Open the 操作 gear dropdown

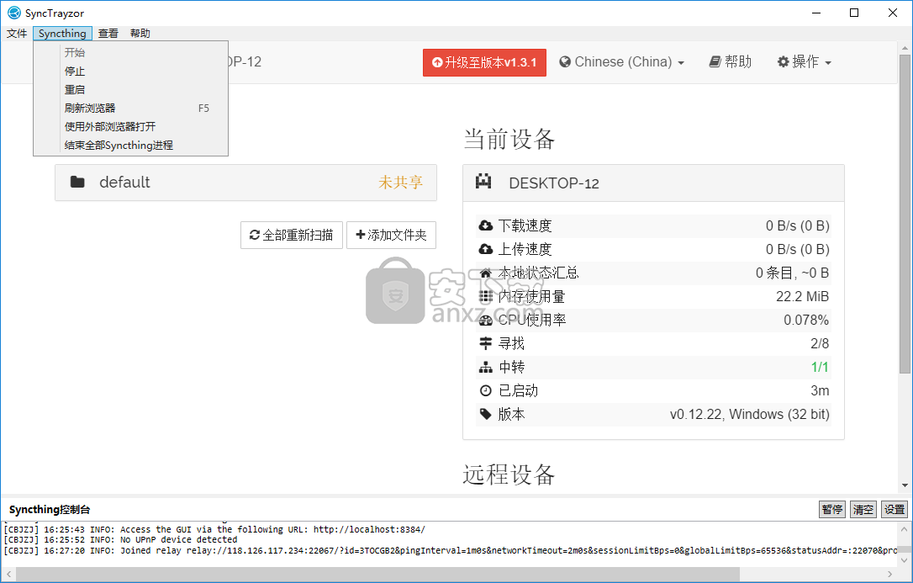804,61
